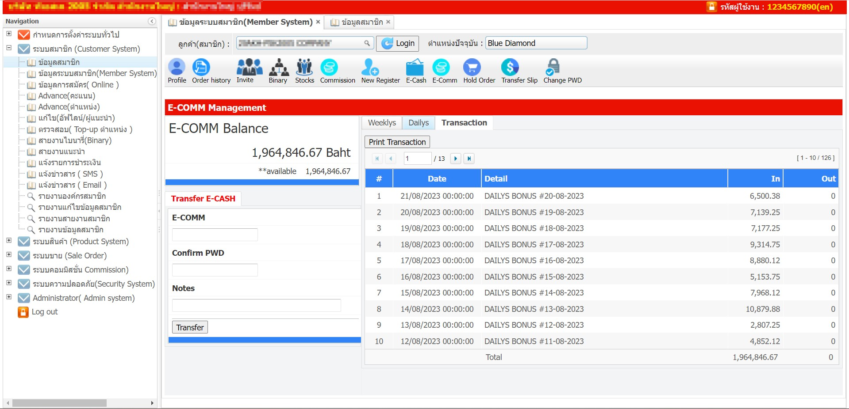Open the Change PWD padlock icon
Screen dimensions: 849x409
[553, 68]
